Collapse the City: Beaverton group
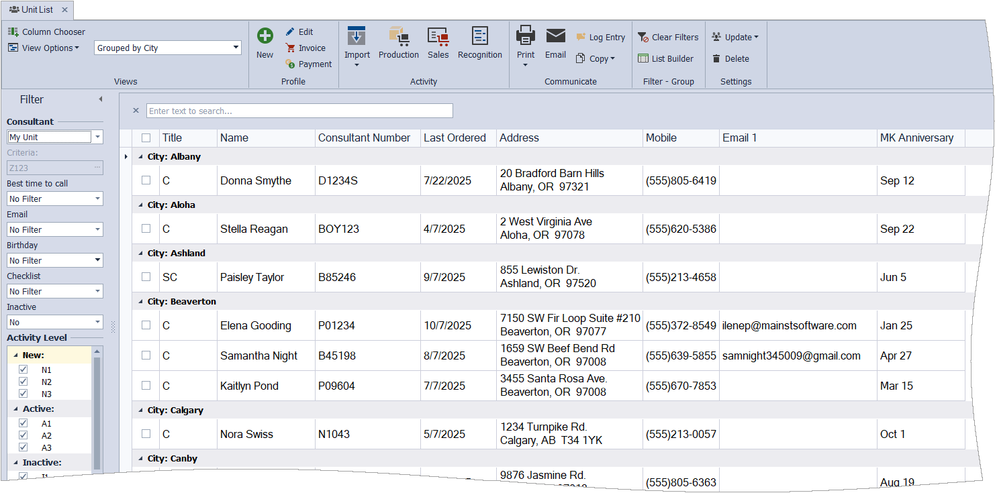 point(141,302)
